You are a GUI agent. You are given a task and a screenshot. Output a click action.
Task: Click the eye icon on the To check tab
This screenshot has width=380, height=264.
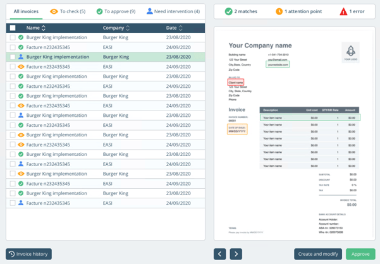[x=54, y=11]
